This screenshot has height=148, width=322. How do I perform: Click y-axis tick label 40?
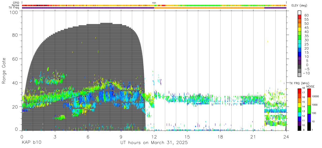click(x=15, y=83)
